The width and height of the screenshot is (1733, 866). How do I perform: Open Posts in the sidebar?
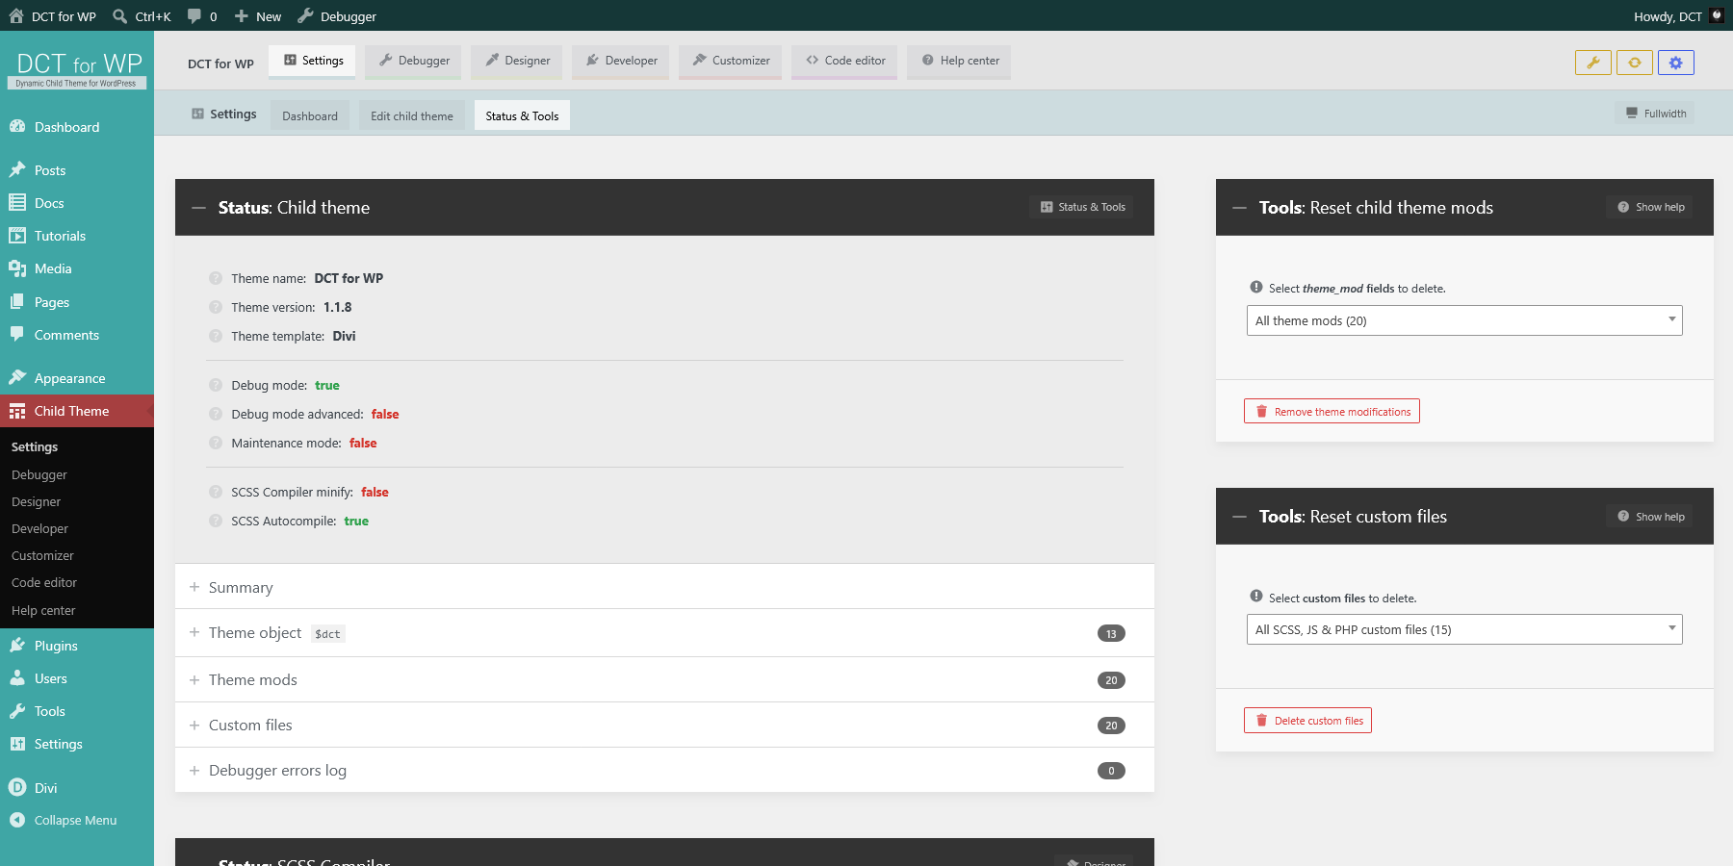click(x=77, y=170)
